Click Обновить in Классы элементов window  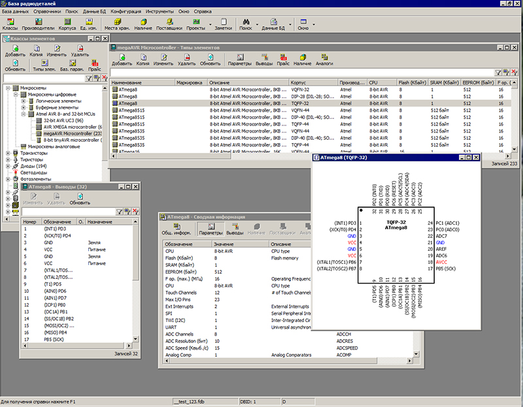pyautogui.click(x=15, y=66)
